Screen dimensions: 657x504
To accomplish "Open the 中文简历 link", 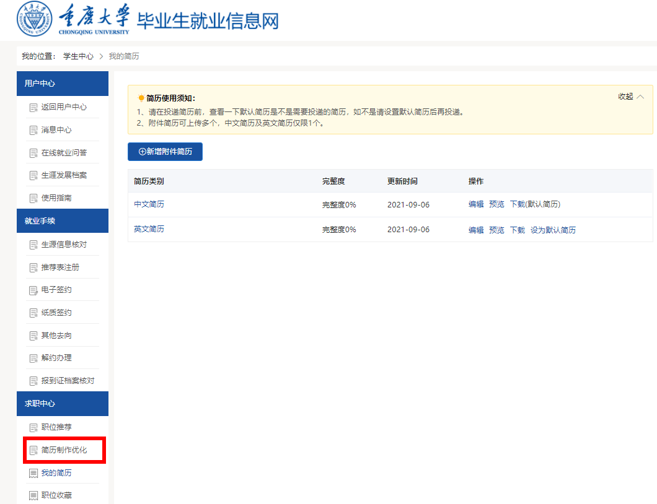I will tap(149, 204).
